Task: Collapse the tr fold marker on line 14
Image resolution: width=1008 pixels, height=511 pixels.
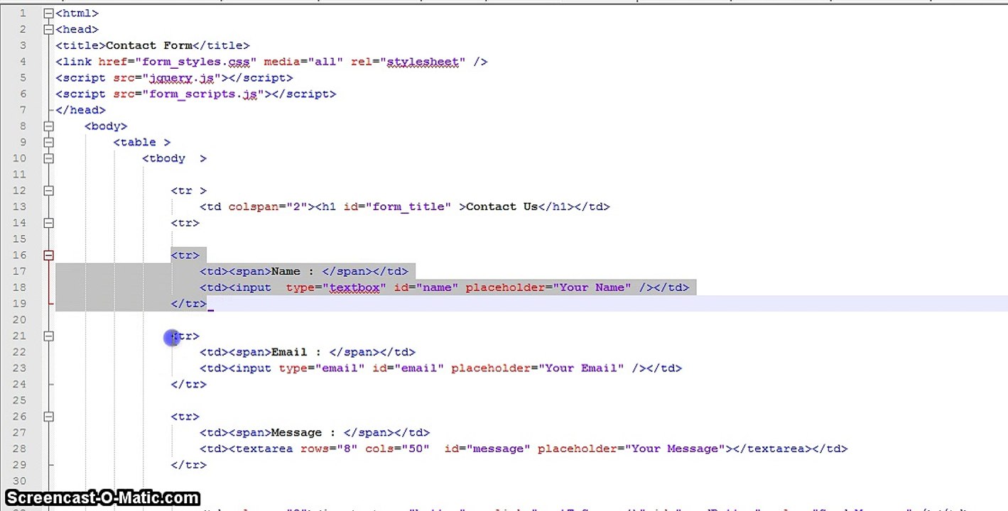Action: point(48,223)
